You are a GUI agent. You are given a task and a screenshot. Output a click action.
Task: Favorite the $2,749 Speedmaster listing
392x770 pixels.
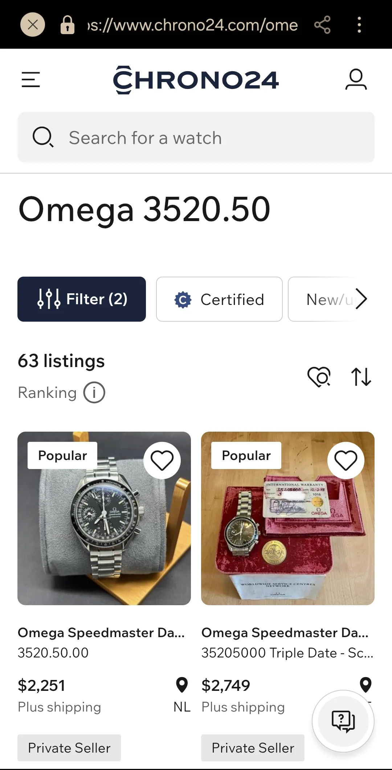coord(346,460)
